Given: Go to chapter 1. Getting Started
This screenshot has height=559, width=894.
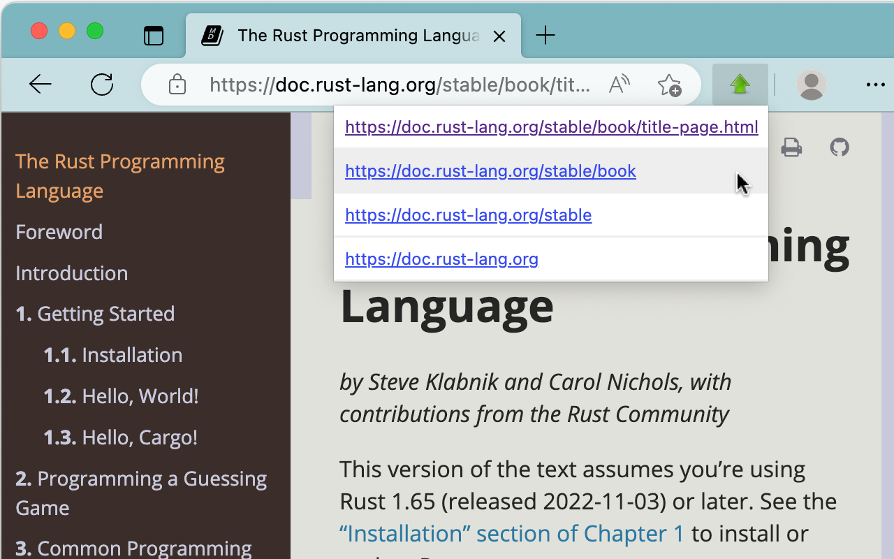Looking at the screenshot, I should tap(95, 314).
